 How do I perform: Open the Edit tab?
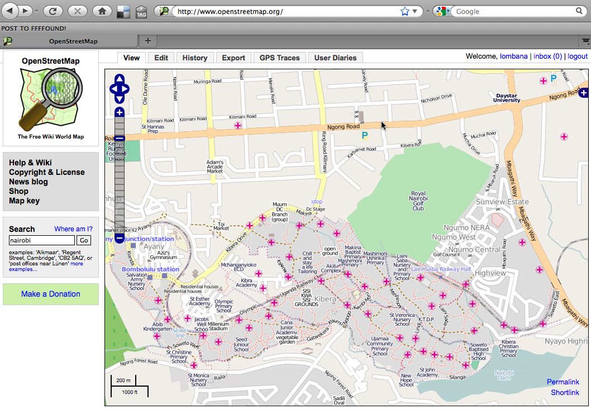click(161, 58)
